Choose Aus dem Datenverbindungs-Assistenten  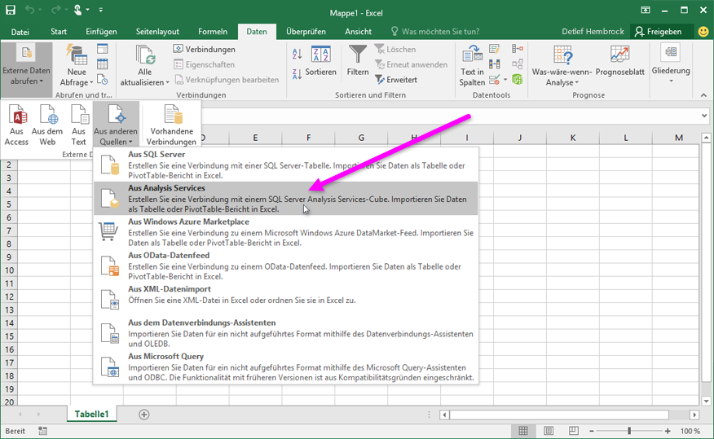(x=286, y=333)
